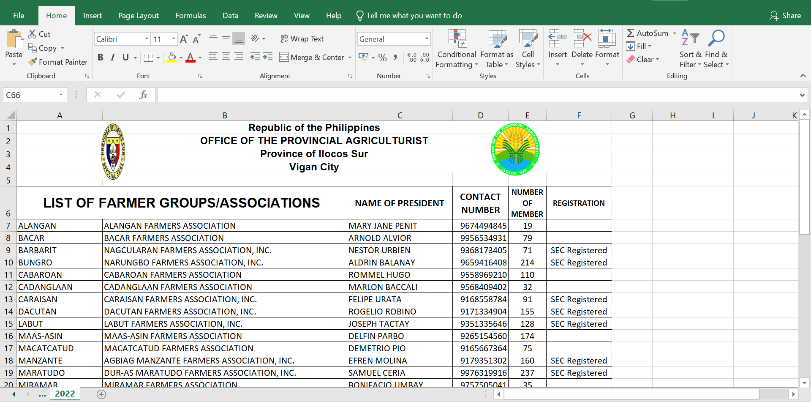The image size is (811, 402).
Task: Apply Comma Style format
Action: [395, 57]
